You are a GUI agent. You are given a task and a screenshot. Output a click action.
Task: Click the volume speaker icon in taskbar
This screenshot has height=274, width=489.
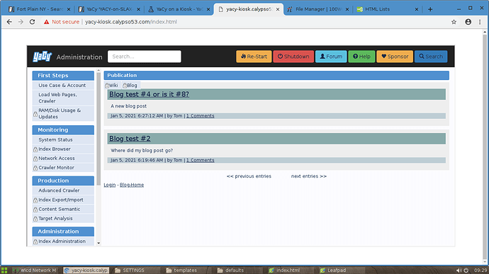click(459, 270)
